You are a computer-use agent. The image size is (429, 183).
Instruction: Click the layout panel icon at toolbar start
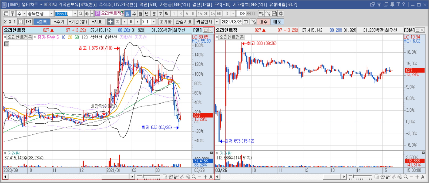click(x=6, y=13)
